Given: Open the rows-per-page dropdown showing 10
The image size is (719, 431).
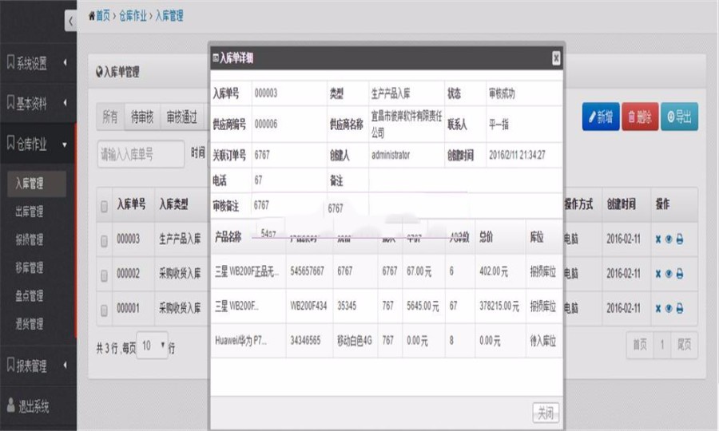Looking at the screenshot, I should pyautogui.click(x=153, y=346).
